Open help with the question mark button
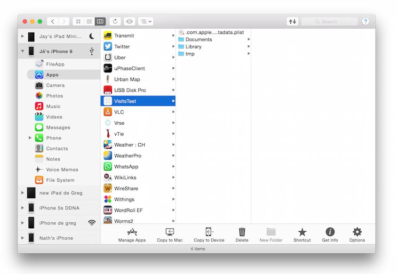Image resolution: width=398 pixels, height=274 pixels. pos(365,22)
